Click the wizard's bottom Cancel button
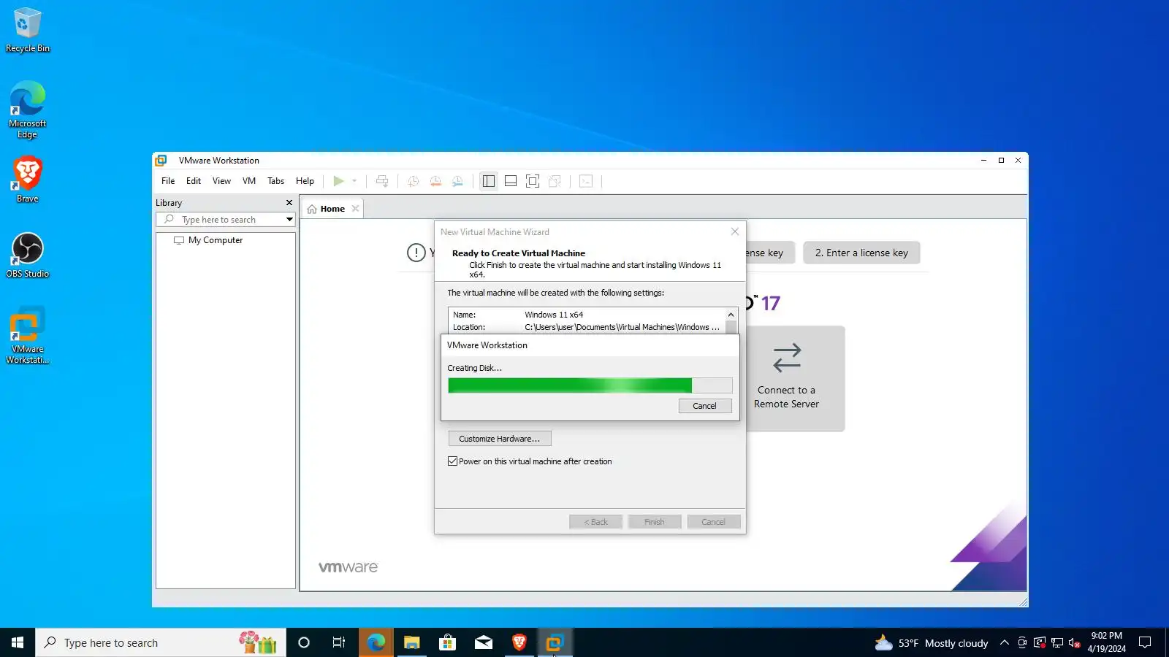The image size is (1169, 657). point(714,522)
